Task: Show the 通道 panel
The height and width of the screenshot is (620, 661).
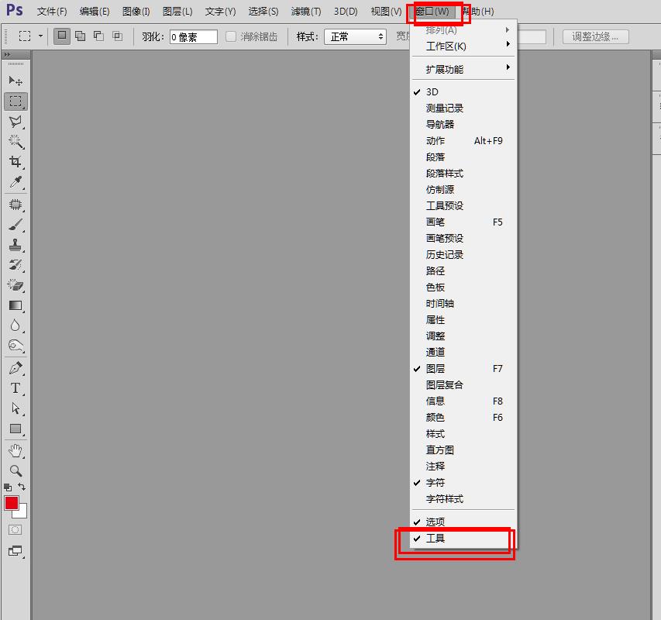Action: click(x=463, y=353)
